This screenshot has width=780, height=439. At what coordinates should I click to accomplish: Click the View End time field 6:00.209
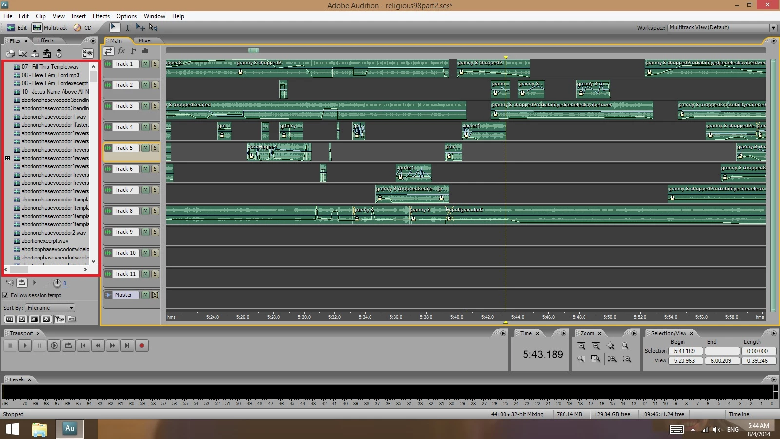[722, 361]
